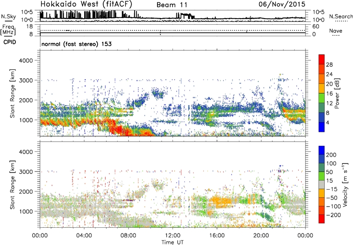Click '4000' tick on velocity panel axis

click(x=26, y=152)
